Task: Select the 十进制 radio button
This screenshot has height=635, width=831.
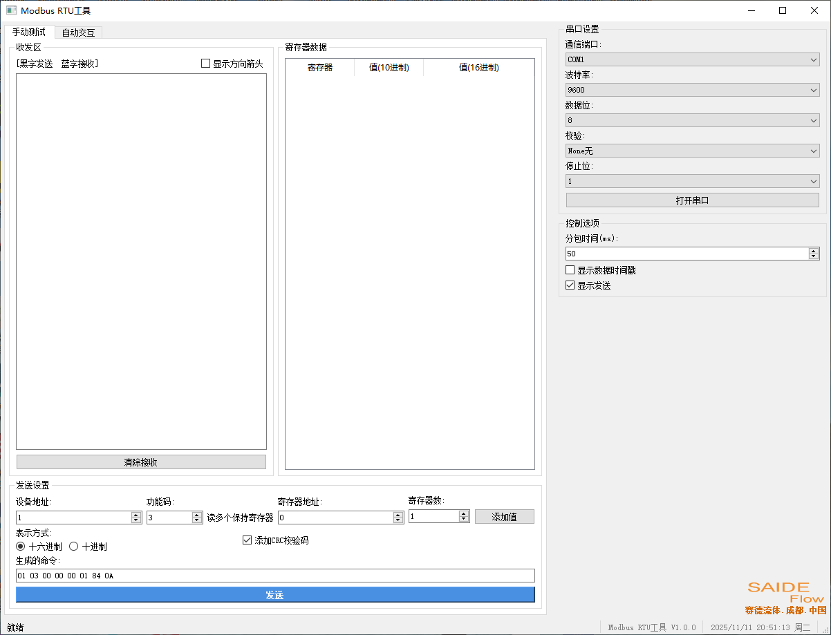Action: [73, 546]
